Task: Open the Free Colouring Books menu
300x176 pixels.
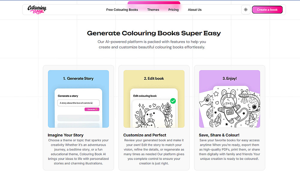Action: [x=122, y=10]
